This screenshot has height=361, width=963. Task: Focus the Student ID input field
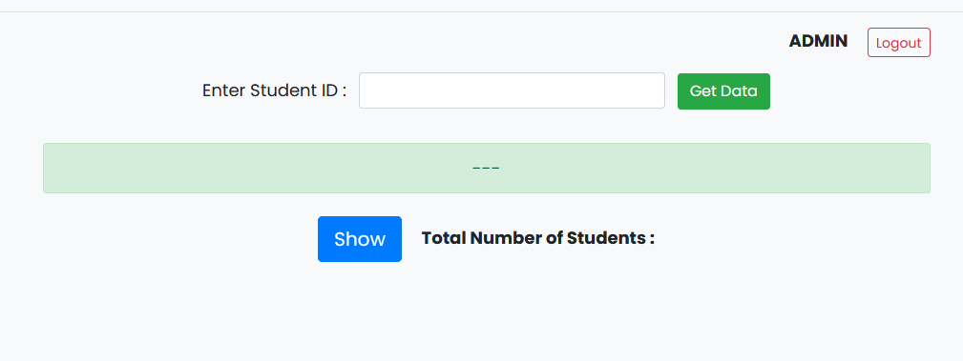[x=512, y=90]
